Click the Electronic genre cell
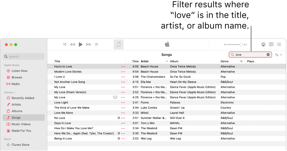The height and width of the screenshot is (151, 287). click(227, 103)
